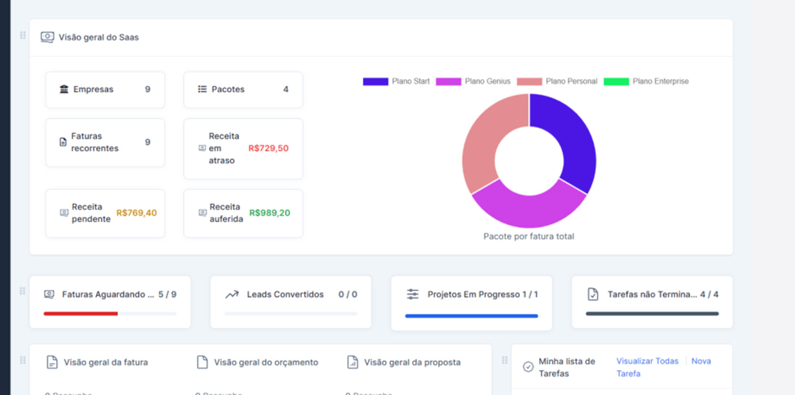Click the Empresas bank building icon

pyautogui.click(x=64, y=89)
